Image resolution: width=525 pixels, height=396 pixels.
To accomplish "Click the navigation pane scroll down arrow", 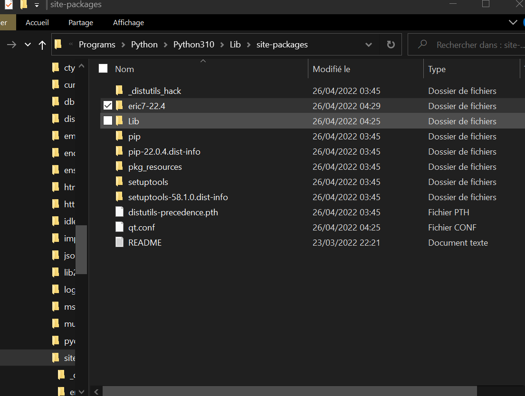I will pos(81,391).
